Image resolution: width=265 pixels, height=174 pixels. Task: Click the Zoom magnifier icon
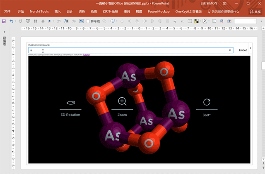tap(122, 101)
